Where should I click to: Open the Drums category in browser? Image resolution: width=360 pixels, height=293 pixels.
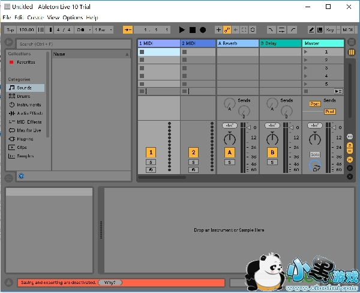click(x=23, y=96)
